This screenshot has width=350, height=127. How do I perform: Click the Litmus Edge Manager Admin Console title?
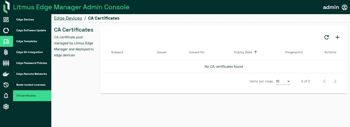pyautogui.click(x=71, y=7)
